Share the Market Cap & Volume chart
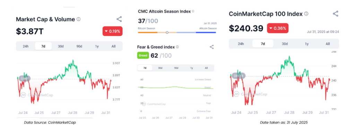The width and height of the screenshot is (355, 128). (119, 19)
